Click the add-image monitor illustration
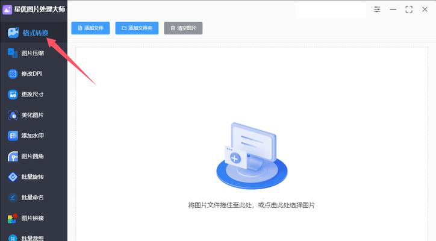The height and width of the screenshot is (241, 436). [252, 156]
